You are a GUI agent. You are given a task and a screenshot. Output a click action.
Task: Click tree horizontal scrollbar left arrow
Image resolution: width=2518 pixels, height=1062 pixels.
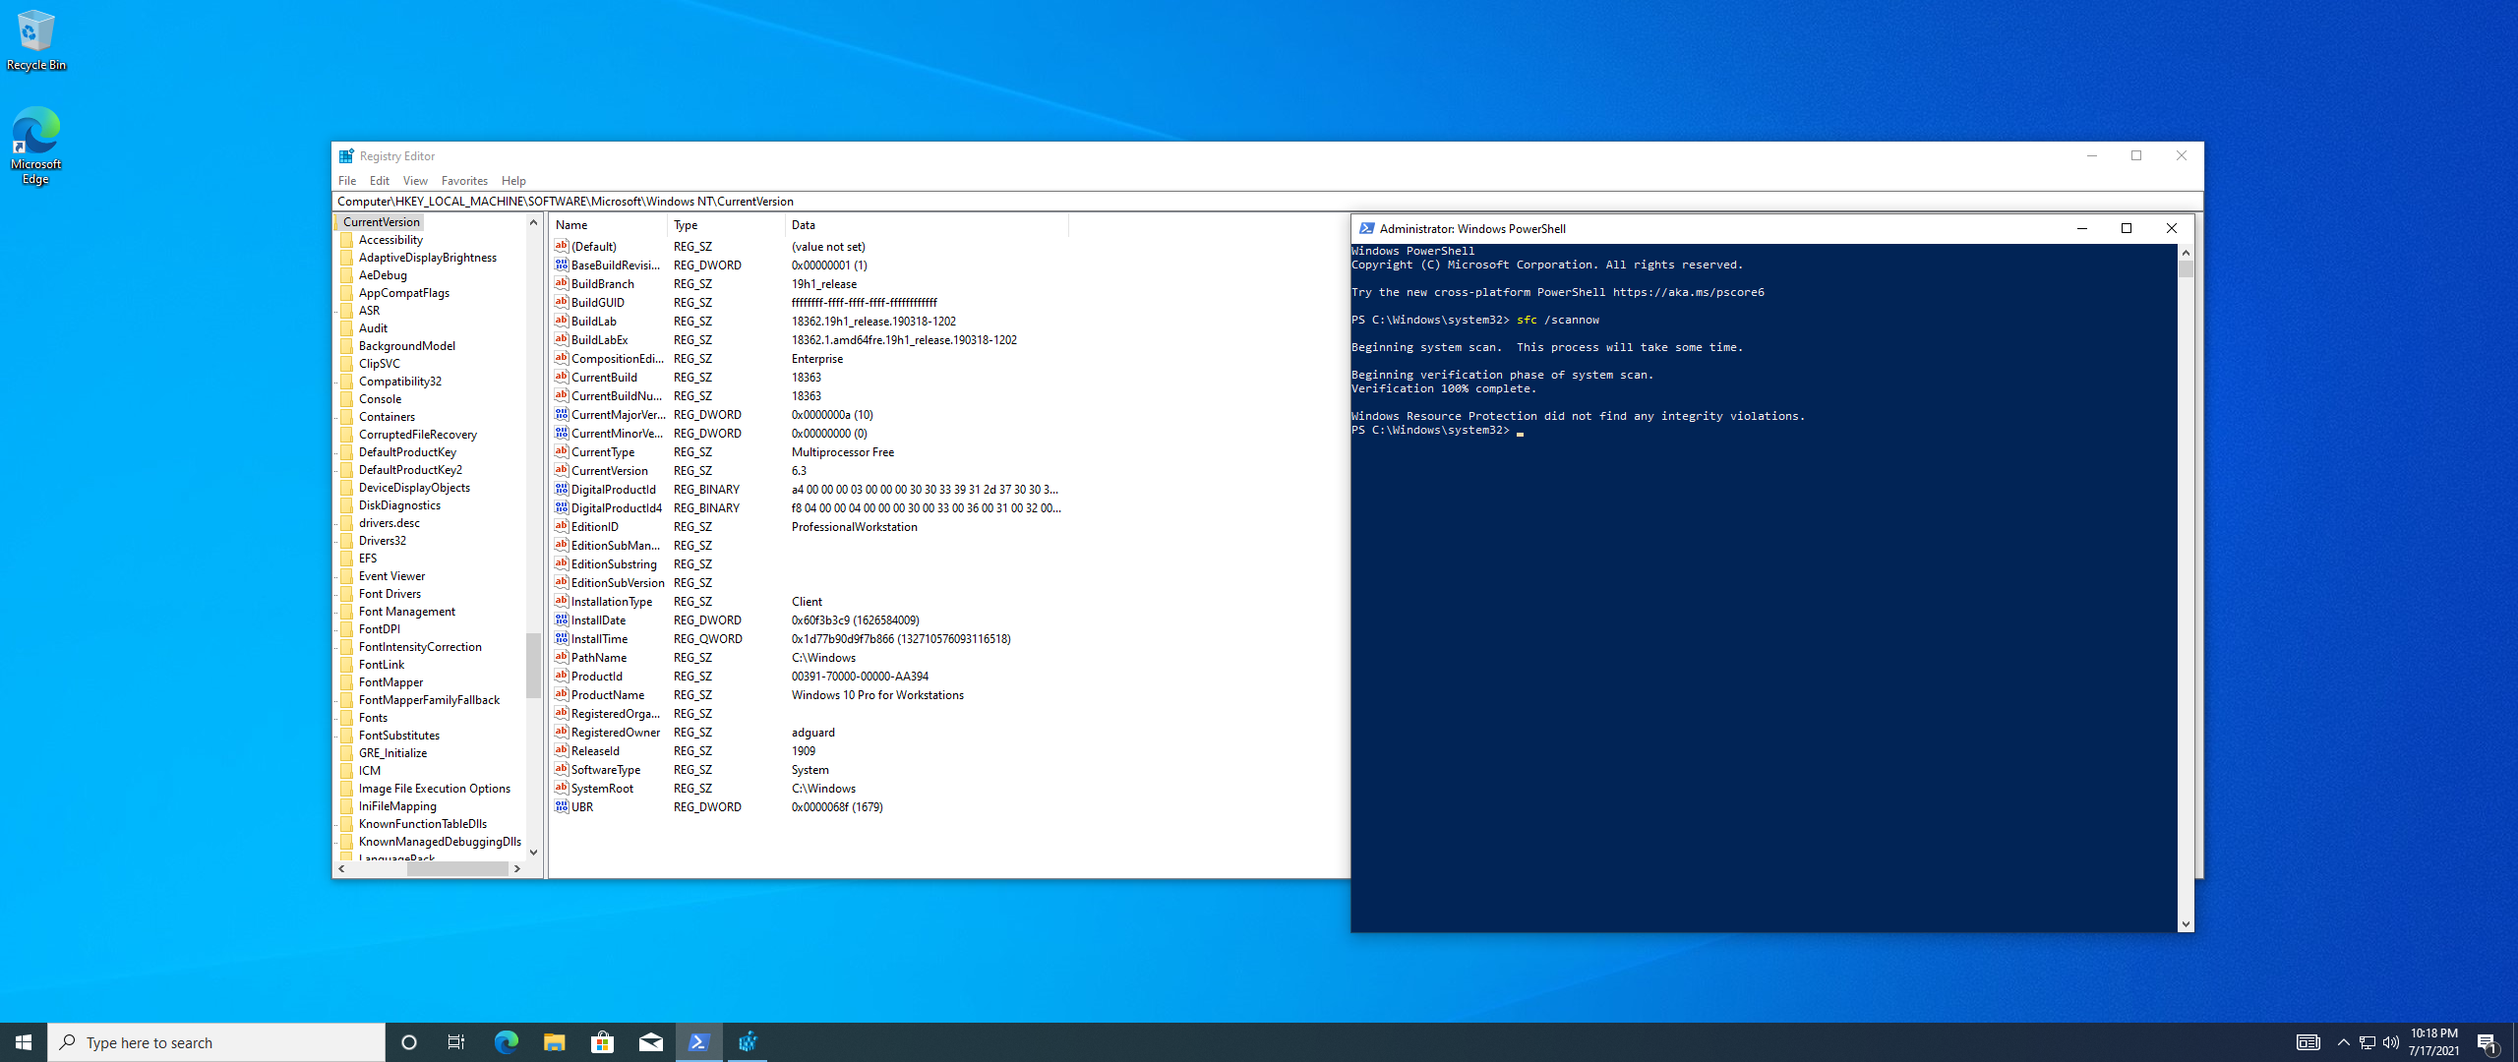[x=341, y=869]
